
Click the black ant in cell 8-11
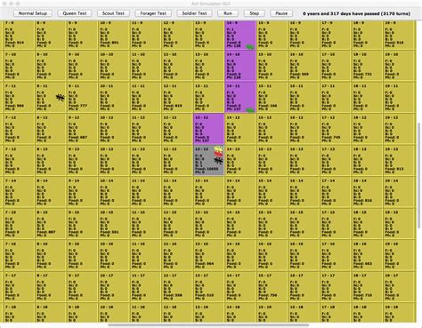[61, 98]
